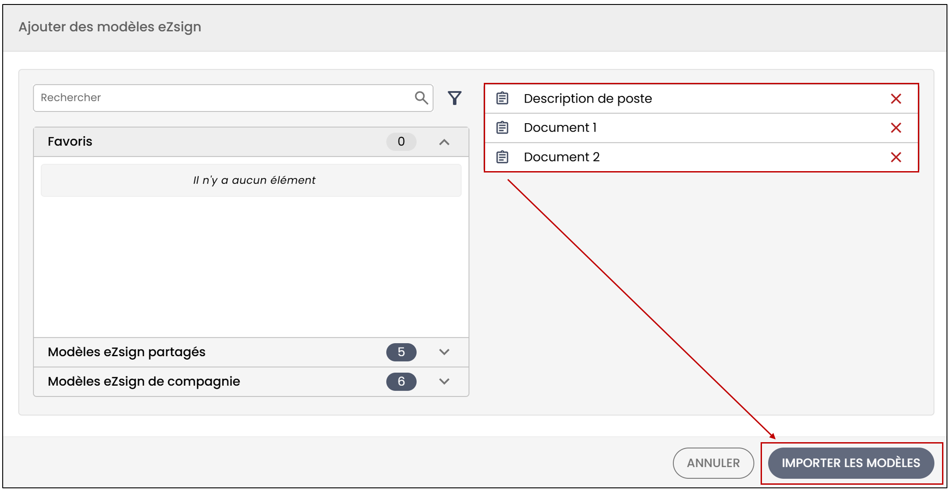The image size is (951, 491).
Task: Open the Modèles eZsign partagés header
Action: tap(251, 352)
